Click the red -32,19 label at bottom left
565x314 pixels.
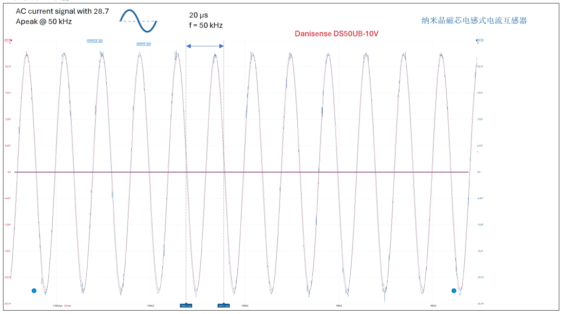(x=8, y=304)
